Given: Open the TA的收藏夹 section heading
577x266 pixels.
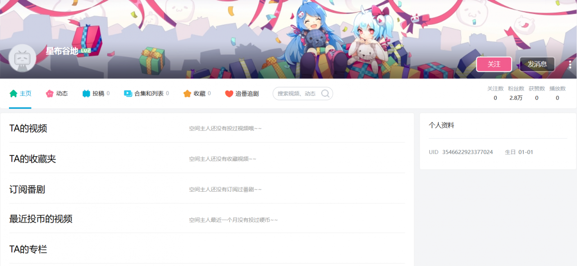Looking at the screenshot, I should (x=32, y=159).
